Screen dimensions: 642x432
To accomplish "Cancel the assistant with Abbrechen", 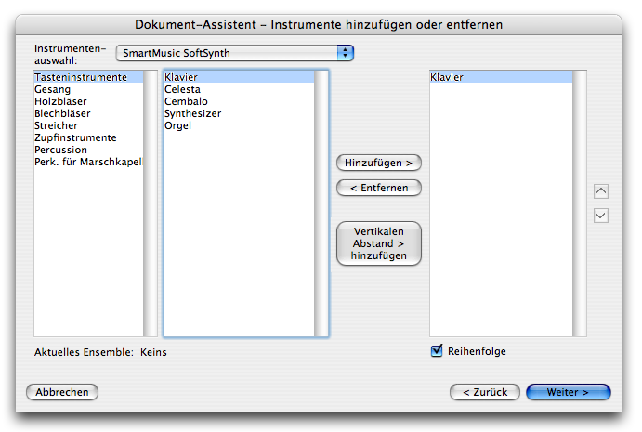I will pyautogui.click(x=62, y=392).
